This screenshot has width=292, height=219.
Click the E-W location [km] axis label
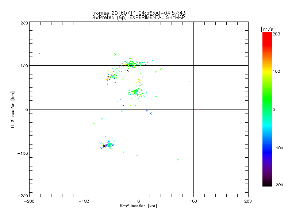point(138,206)
